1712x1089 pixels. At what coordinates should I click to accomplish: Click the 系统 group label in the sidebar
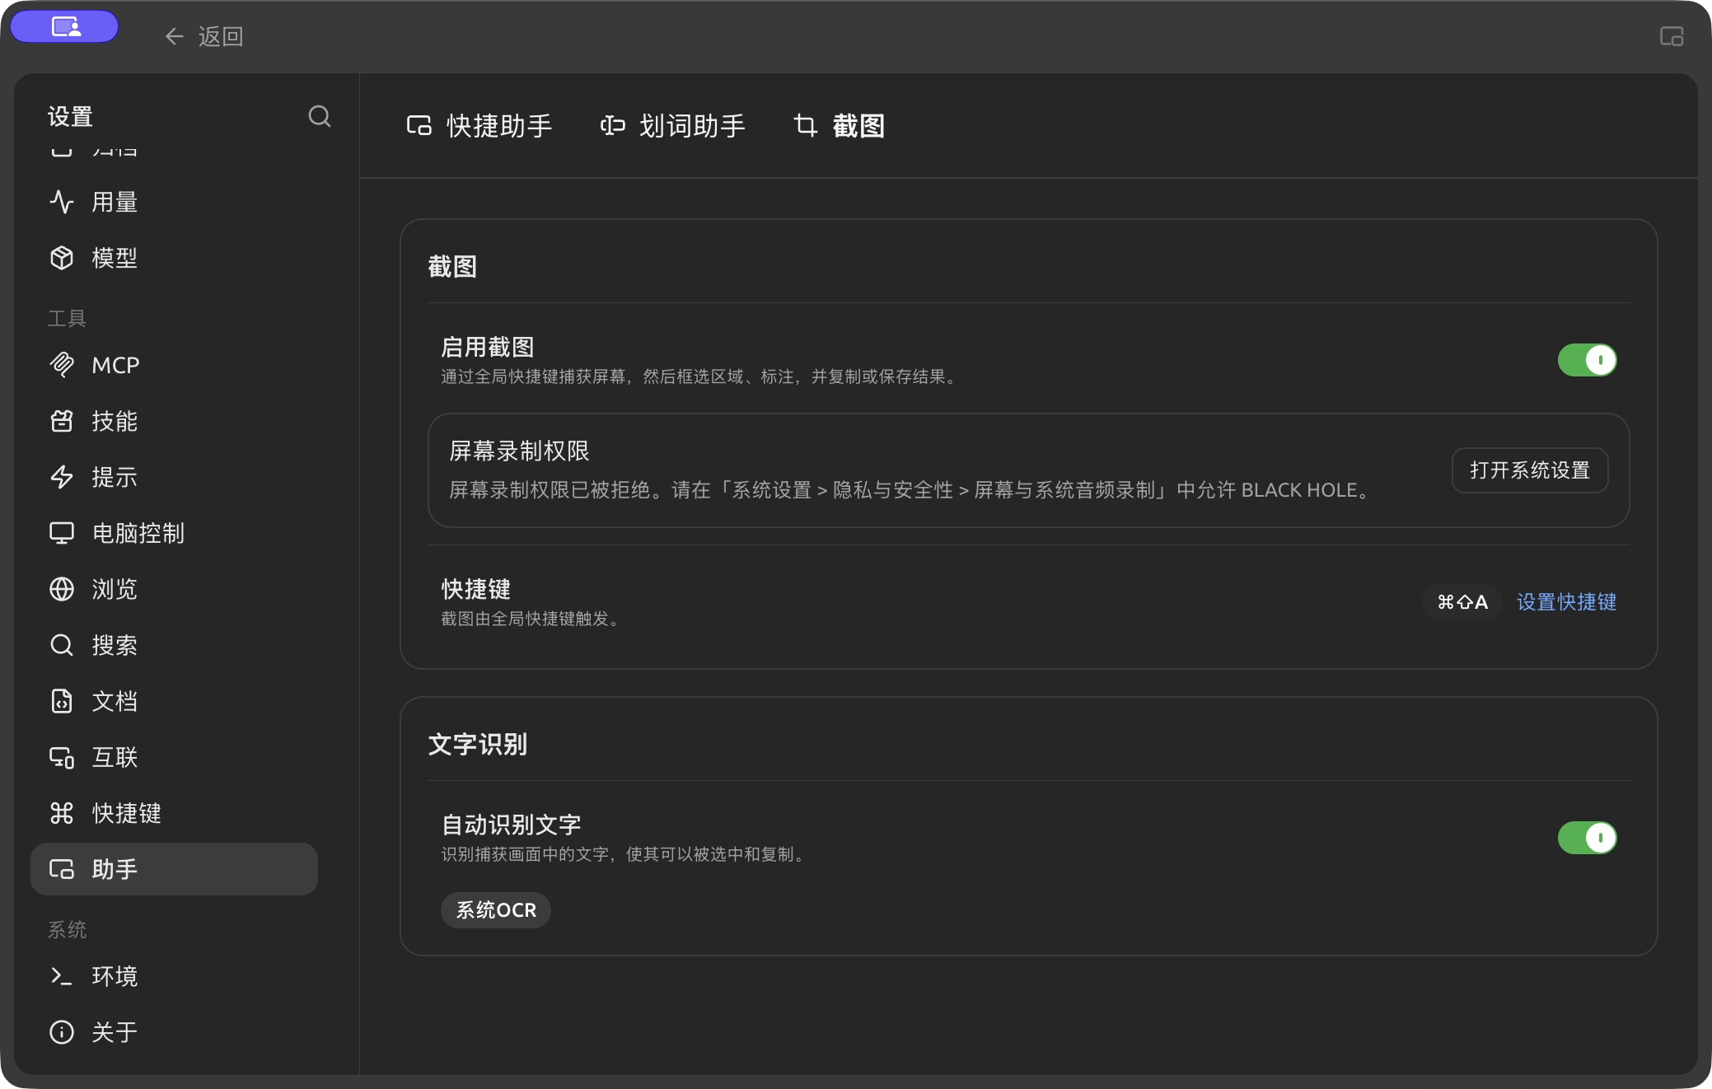[67, 930]
